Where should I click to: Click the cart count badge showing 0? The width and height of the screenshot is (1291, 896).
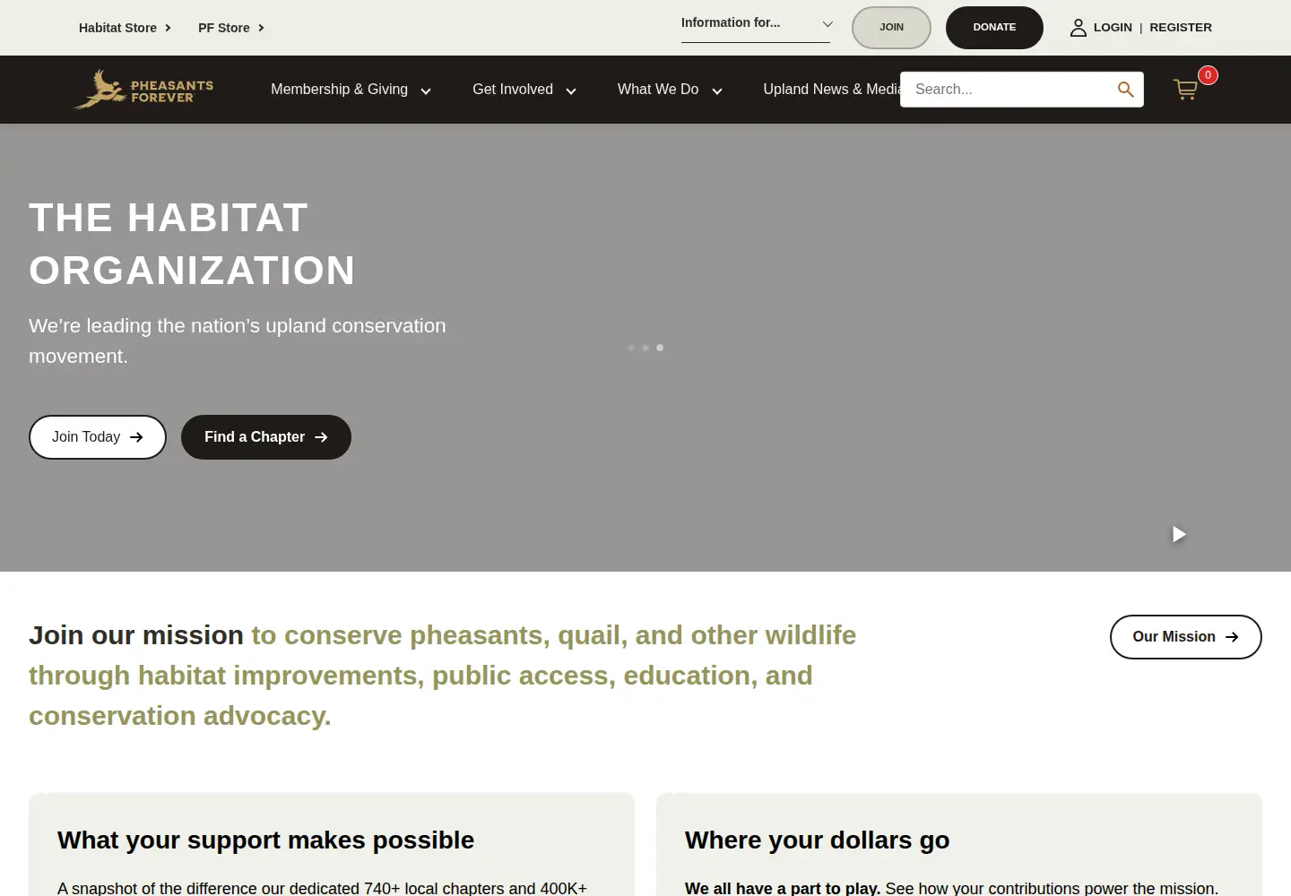[1208, 75]
